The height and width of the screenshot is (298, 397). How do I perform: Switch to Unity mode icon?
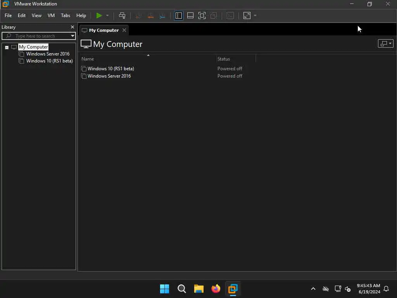click(x=214, y=16)
